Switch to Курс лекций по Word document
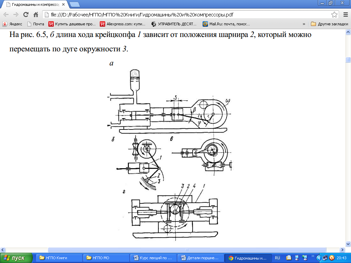 [153, 258]
